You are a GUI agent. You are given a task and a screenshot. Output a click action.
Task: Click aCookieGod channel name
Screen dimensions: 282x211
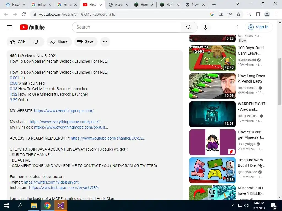[247, 60]
